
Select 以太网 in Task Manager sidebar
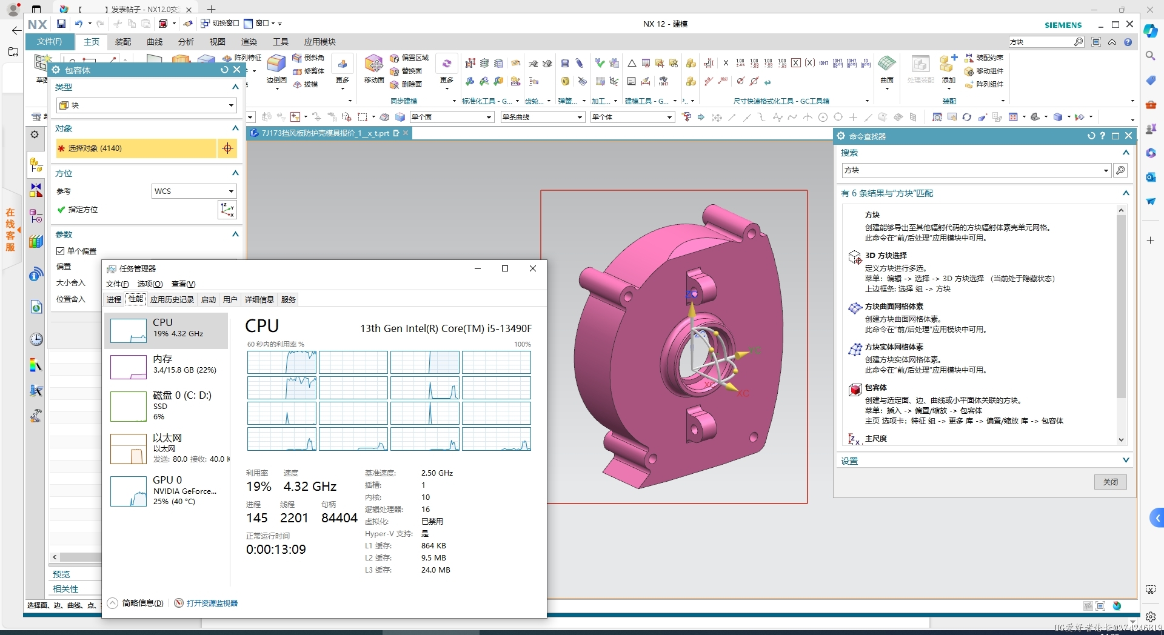(x=166, y=448)
